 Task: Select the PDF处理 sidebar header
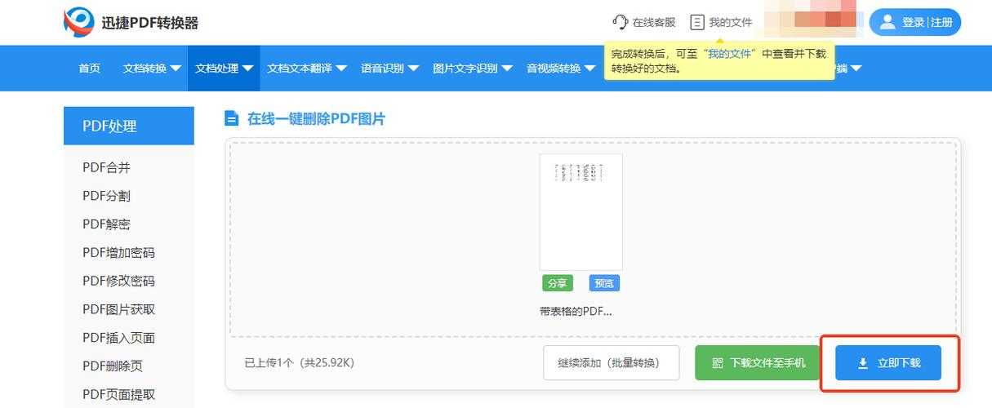(129, 126)
